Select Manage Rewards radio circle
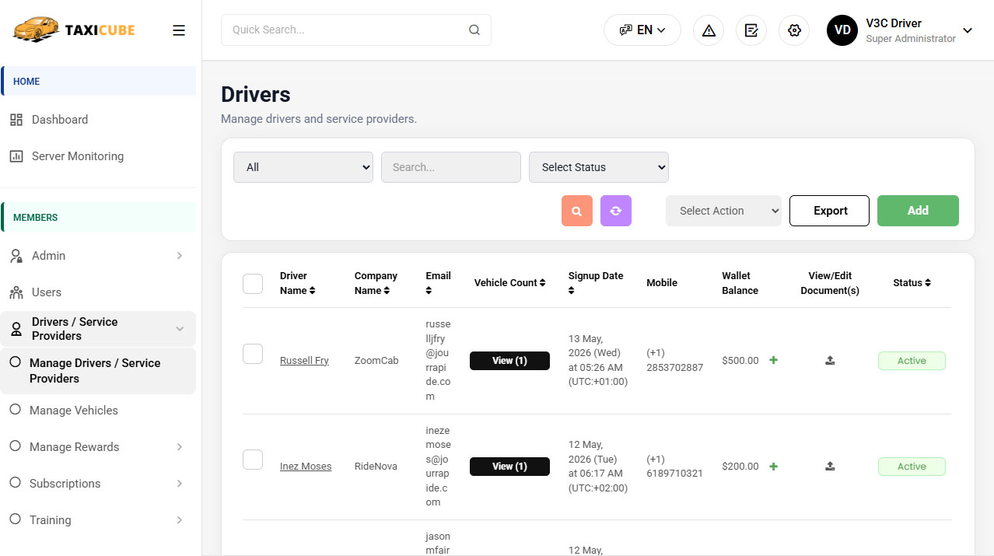The width and height of the screenshot is (994, 556). [15, 446]
